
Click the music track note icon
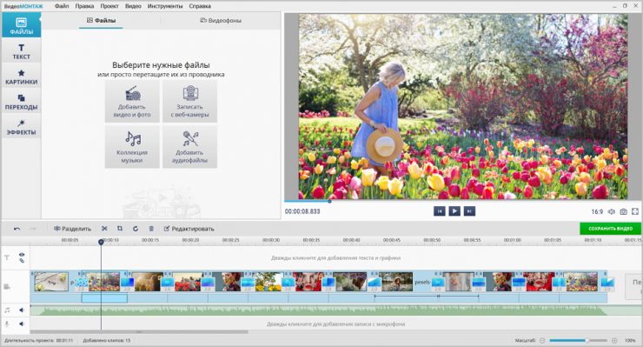point(7,310)
